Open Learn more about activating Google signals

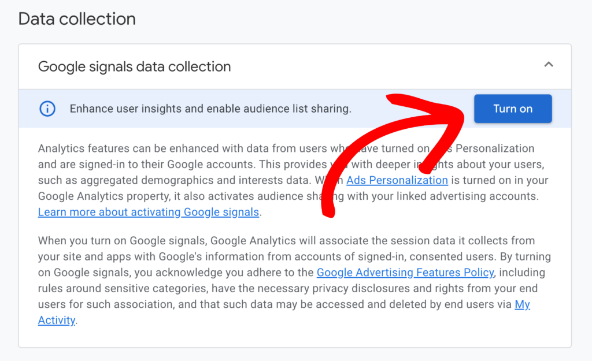point(149,212)
